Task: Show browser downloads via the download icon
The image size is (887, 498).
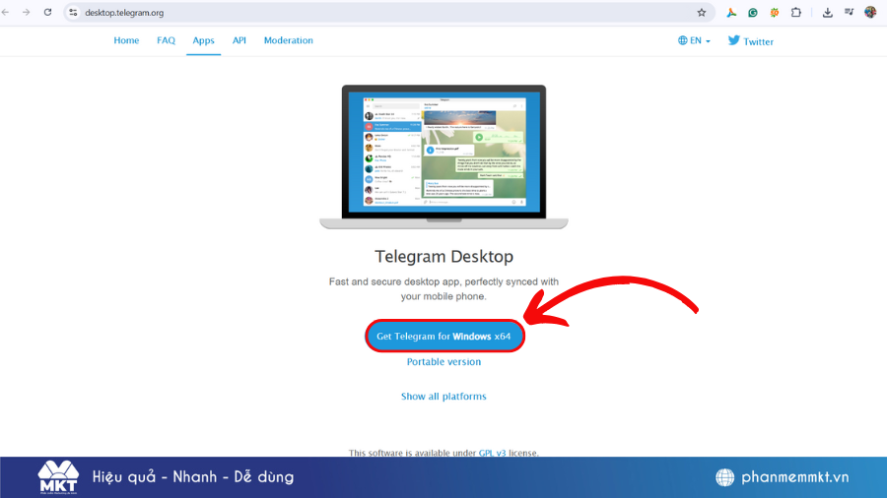Action: click(x=828, y=13)
